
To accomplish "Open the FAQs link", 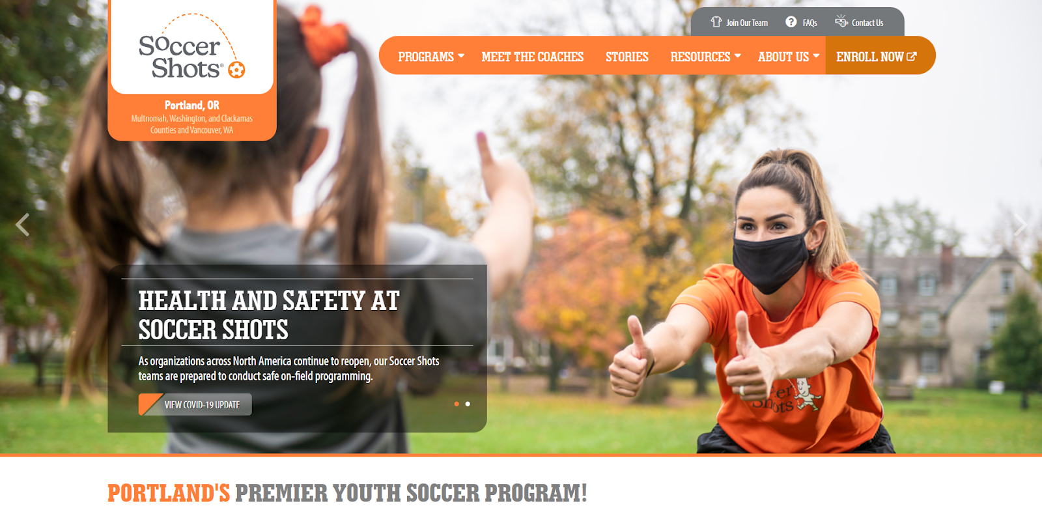I will pos(810,23).
